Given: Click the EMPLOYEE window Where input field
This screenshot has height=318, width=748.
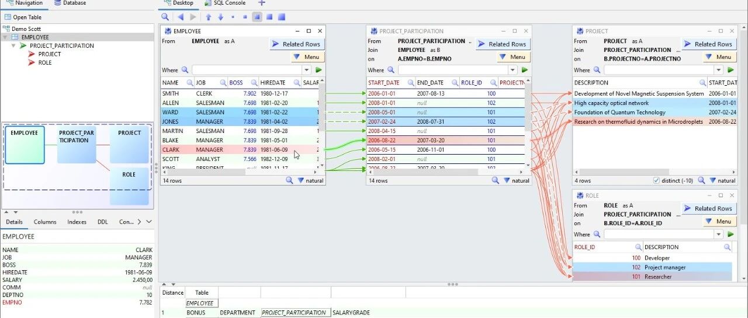Looking at the screenshot, I should (x=247, y=70).
